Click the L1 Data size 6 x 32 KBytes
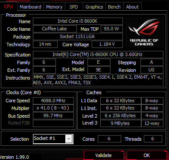 pos(120,101)
